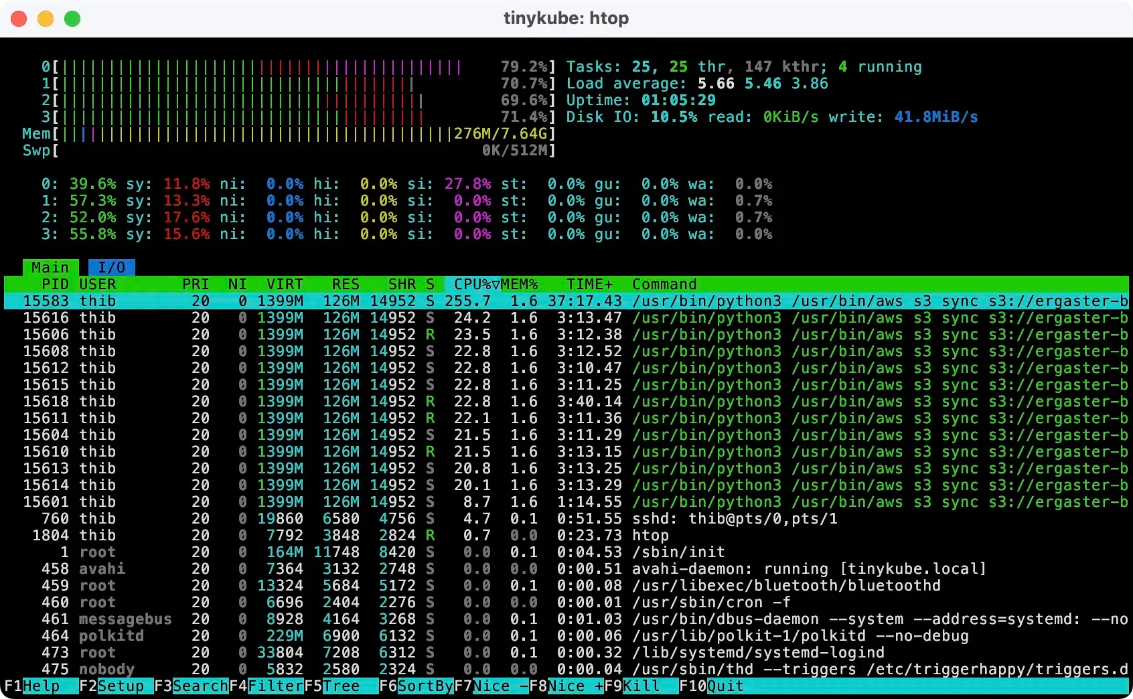Toggle sort by the PID column
Image resolution: width=1133 pixels, height=699 pixels.
[55, 284]
